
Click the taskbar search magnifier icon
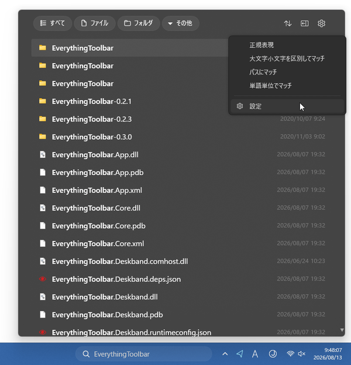click(x=86, y=354)
